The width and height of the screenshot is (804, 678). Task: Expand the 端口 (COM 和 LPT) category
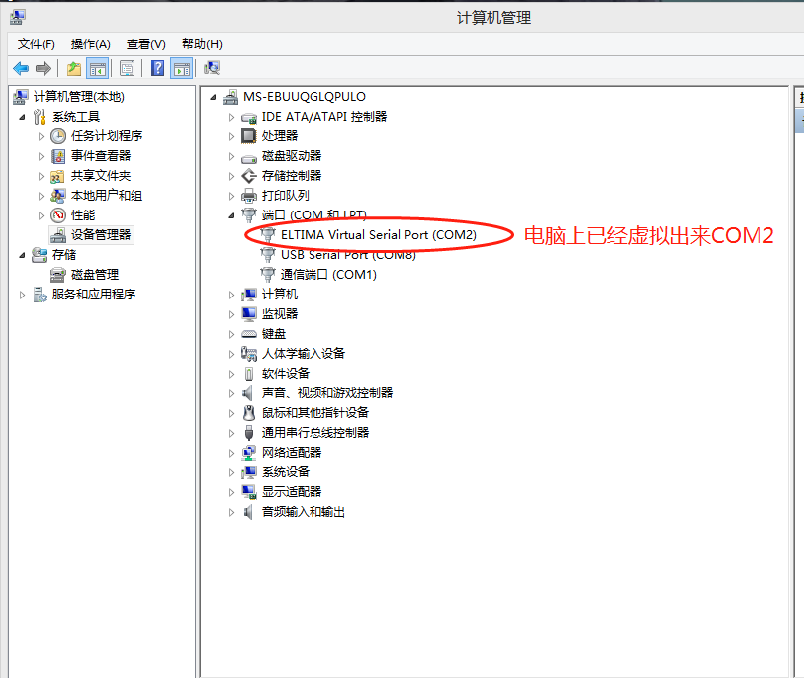coord(231,215)
